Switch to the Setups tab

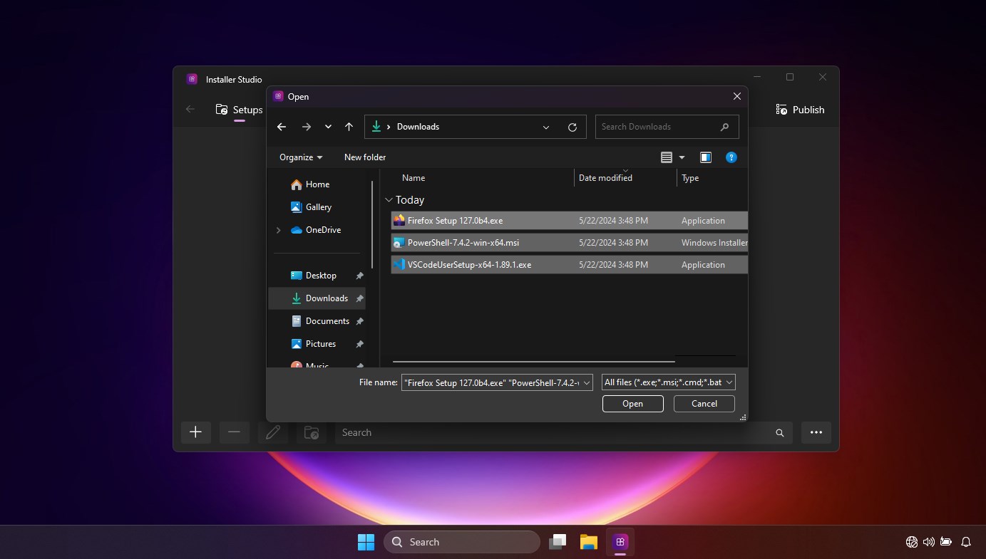[x=240, y=110]
